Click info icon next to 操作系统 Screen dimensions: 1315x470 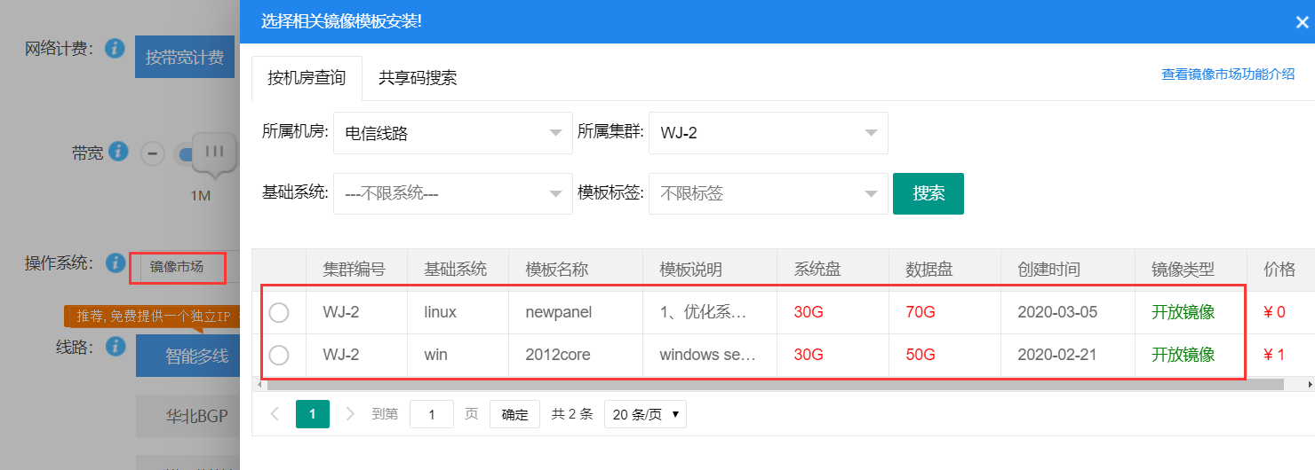point(115,263)
